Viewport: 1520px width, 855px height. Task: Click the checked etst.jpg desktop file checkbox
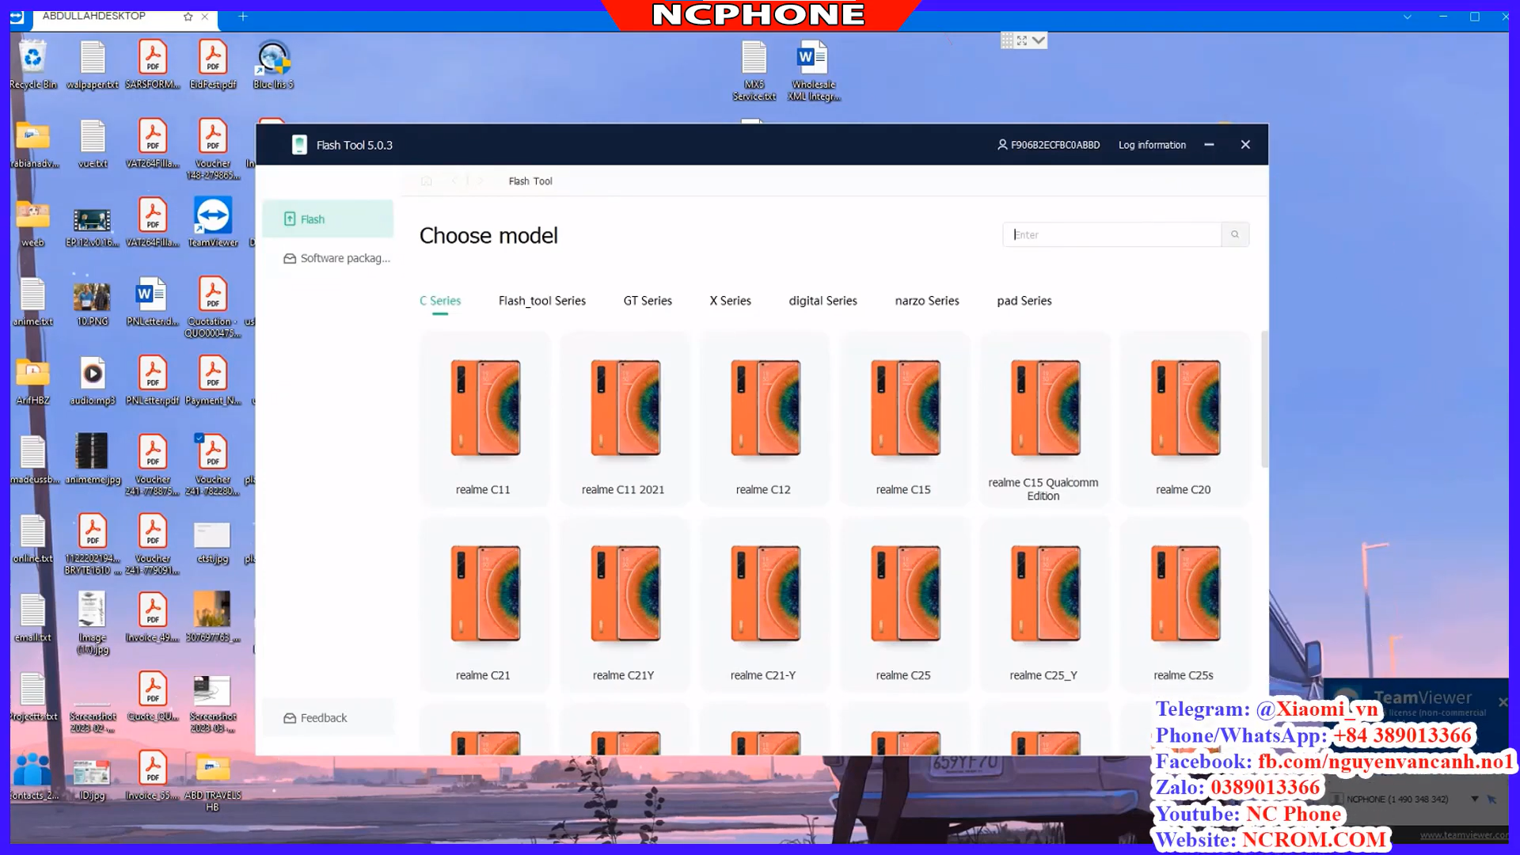point(199,438)
